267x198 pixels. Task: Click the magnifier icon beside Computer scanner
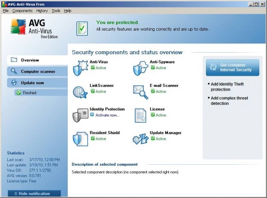point(14,71)
